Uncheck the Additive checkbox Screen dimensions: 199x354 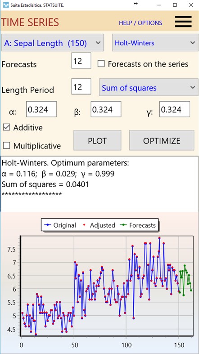[x=7, y=127]
